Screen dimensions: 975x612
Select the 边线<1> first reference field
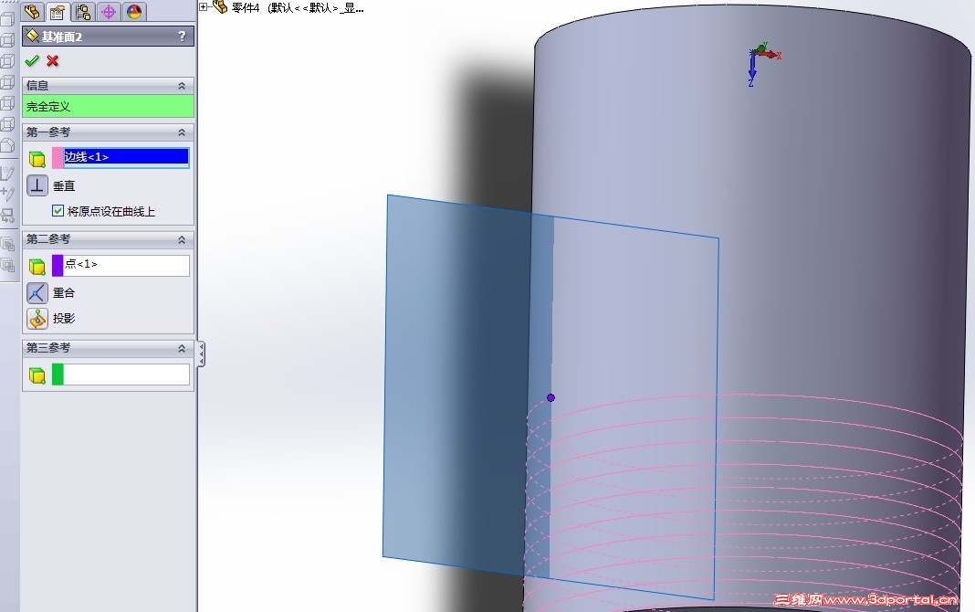pyautogui.click(x=126, y=157)
